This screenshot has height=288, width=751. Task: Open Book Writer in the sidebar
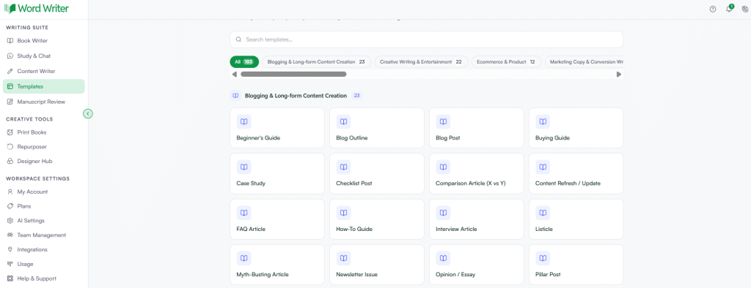[43, 41]
